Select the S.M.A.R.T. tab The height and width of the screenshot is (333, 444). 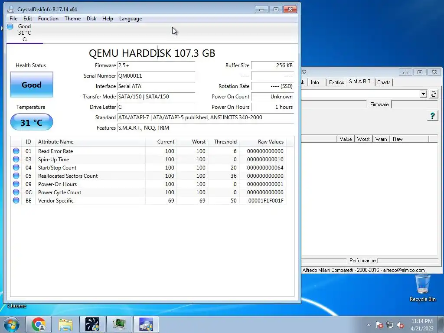360,82
